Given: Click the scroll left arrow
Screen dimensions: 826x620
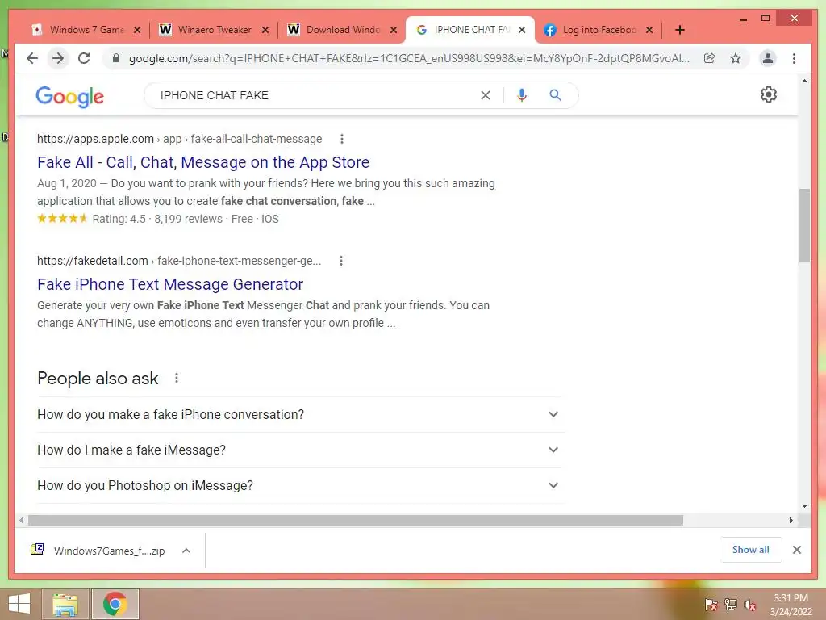Looking at the screenshot, I should [20, 521].
